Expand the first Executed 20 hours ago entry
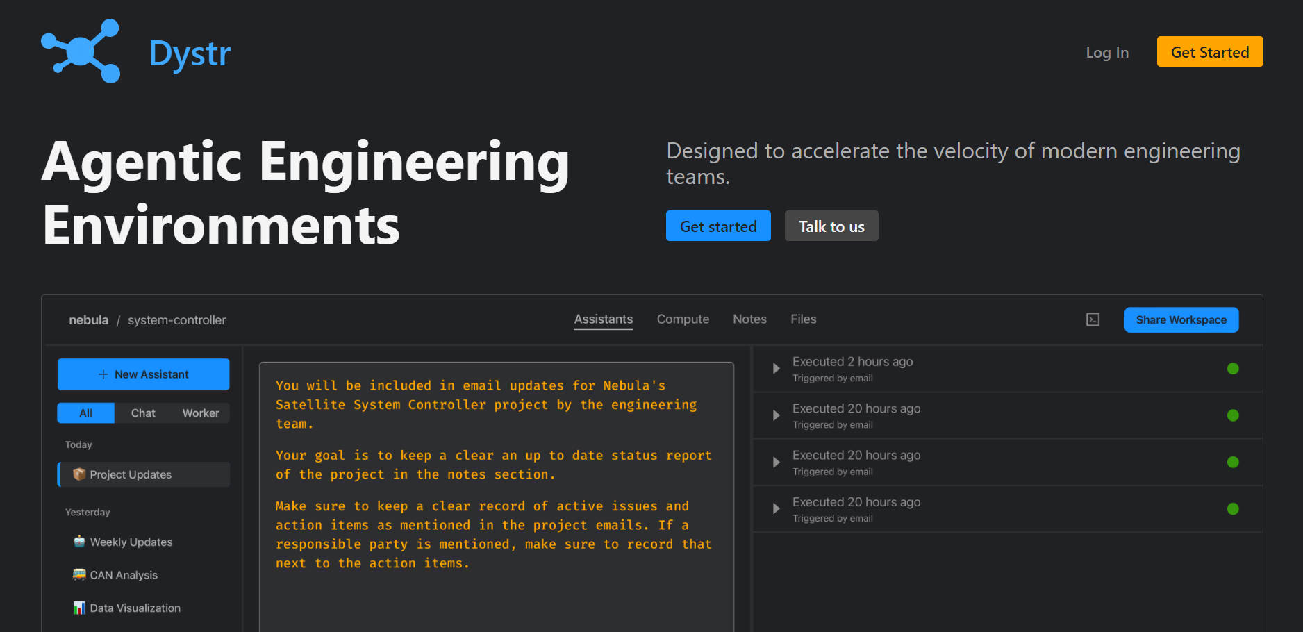Screen dimensions: 1303x632 [x=776, y=415]
